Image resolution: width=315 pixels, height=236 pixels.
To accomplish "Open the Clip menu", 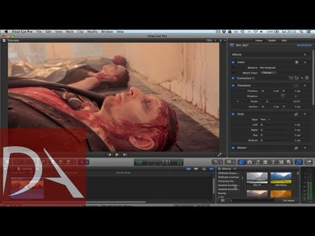I will [x=80, y=31].
